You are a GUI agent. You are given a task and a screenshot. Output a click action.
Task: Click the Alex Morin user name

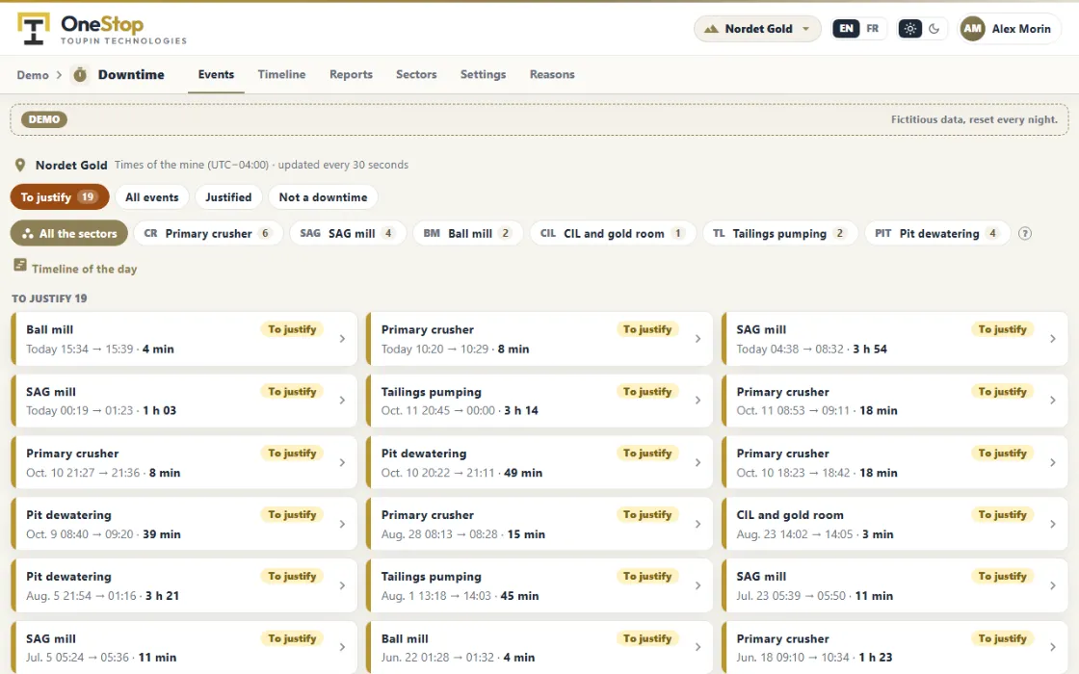click(x=1021, y=29)
